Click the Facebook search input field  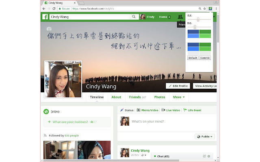(x=89, y=17)
